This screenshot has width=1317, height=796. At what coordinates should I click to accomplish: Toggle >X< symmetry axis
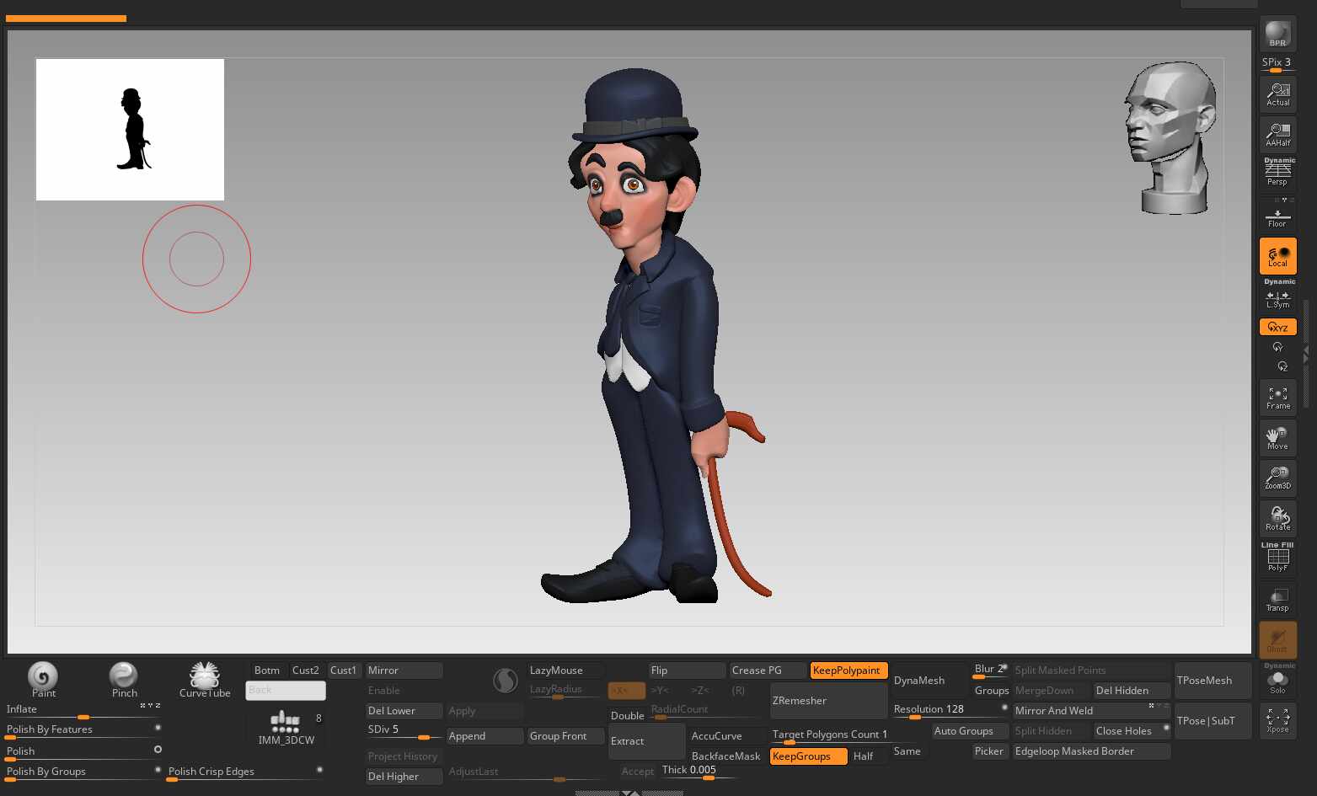click(626, 691)
